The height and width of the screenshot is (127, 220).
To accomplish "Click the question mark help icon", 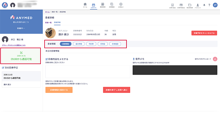I will [x=209, y=5].
